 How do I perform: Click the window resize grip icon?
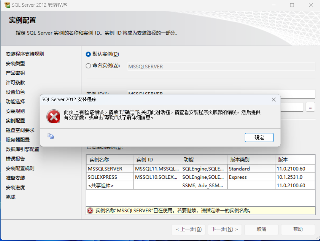[x=318, y=238]
